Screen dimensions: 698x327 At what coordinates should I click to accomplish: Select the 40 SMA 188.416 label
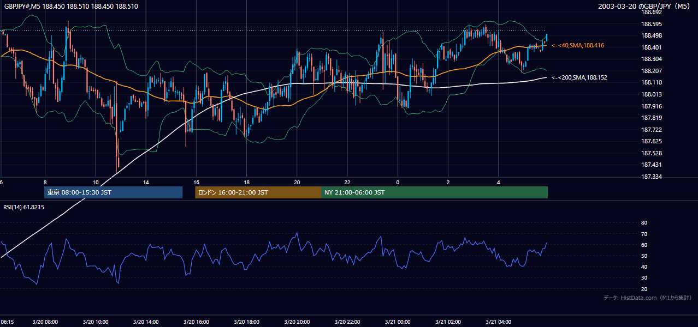pos(578,45)
